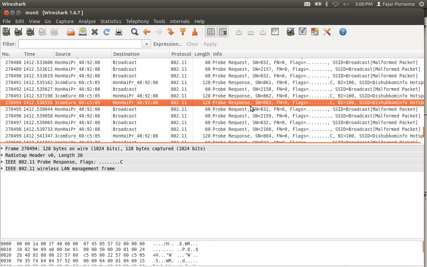This screenshot has height=267, width=427.
Task: Expand Frame 270494 details
Action: point(2,149)
